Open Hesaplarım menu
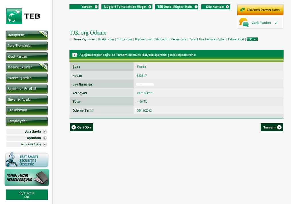 click(x=27, y=35)
